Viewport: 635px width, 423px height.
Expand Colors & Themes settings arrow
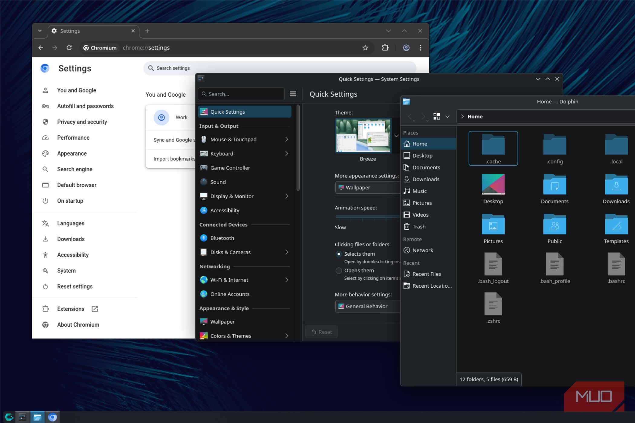[287, 336]
